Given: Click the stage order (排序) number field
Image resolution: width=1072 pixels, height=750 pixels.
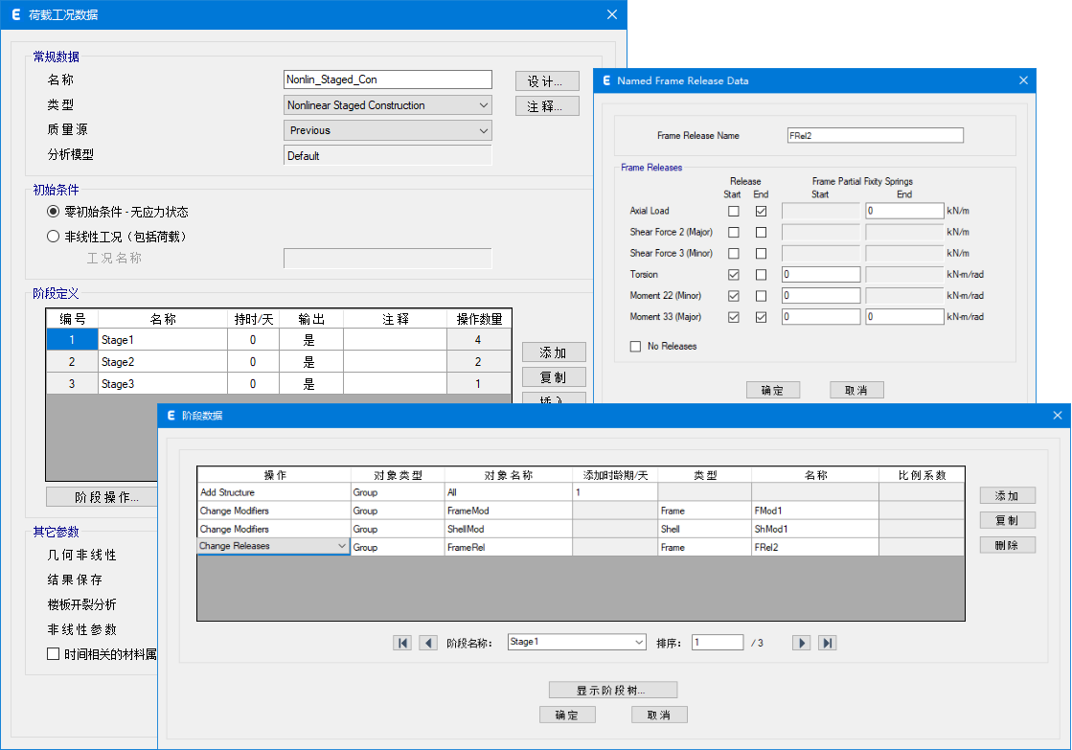Looking at the screenshot, I should (x=718, y=642).
